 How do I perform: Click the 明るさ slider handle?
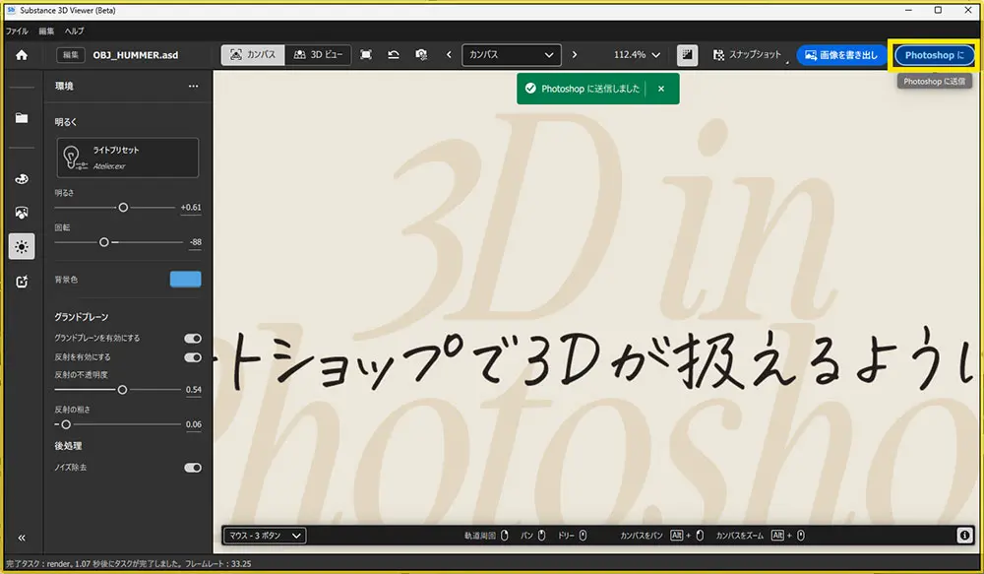pos(123,207)
